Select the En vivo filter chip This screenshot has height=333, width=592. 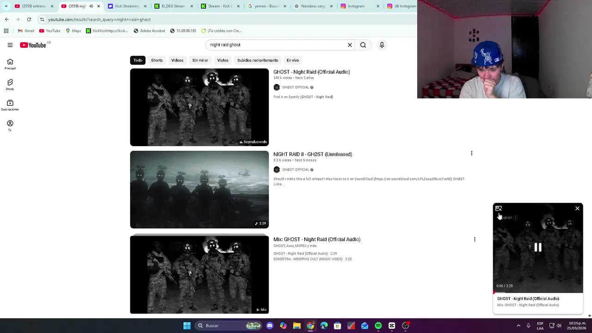point(293,60)
